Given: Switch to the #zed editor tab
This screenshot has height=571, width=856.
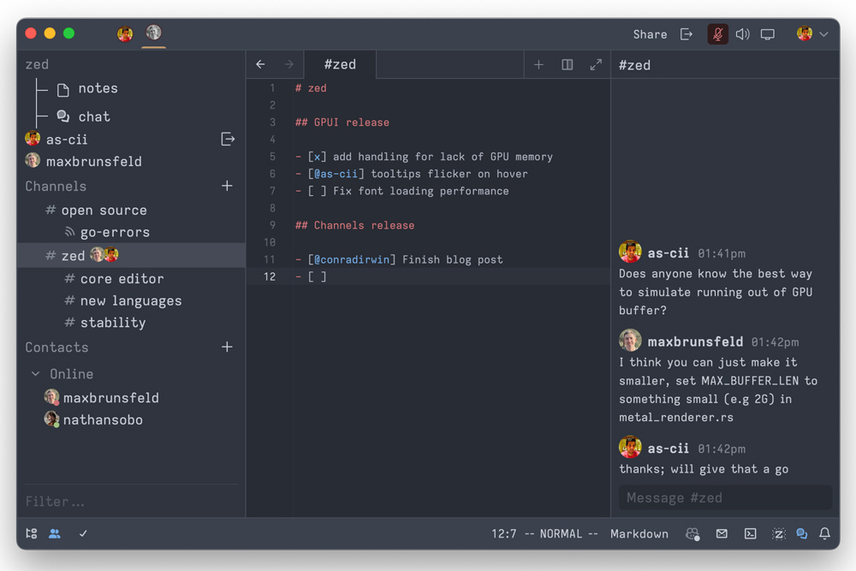Looking at the screenshot, I should [340, 64].
